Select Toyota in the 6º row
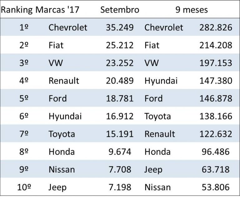This screenshot has width=240, height=199. pos(157,116)
